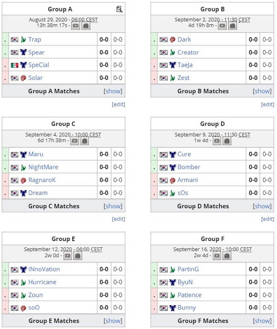
Task: Click the Group D calendar icon
Action: (227, 141)
